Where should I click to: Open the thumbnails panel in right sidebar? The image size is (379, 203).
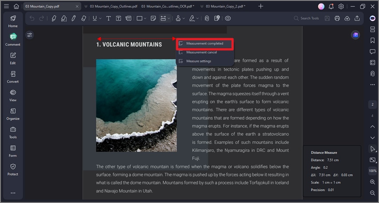(372, 29)
